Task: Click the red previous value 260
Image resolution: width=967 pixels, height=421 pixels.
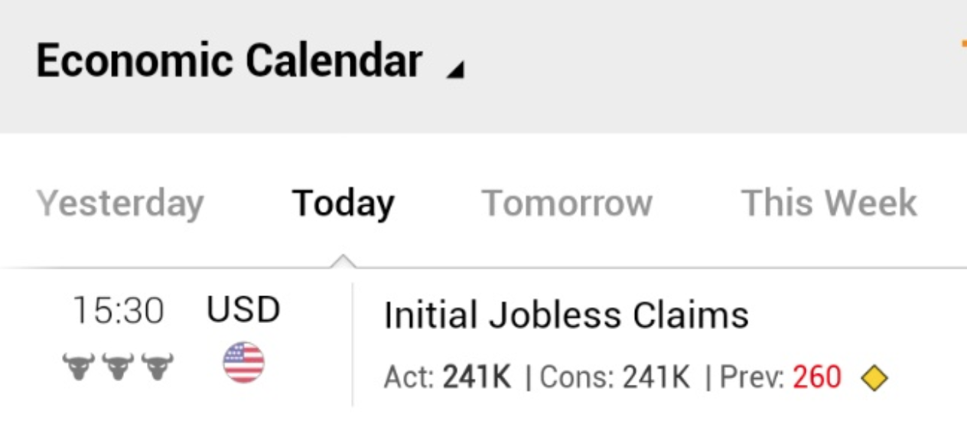Action: coord(817,377)
